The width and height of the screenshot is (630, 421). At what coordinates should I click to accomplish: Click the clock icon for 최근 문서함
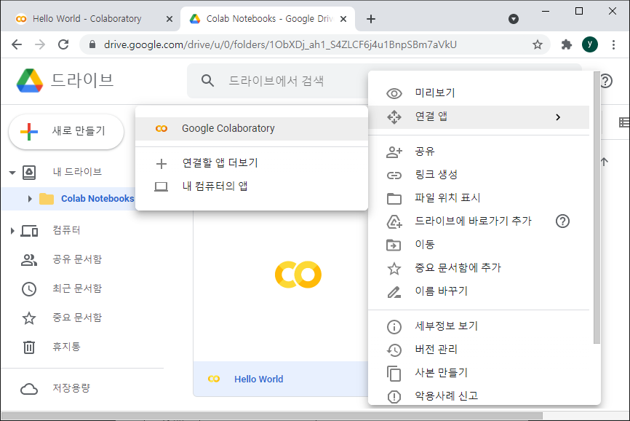coord(29,289)
